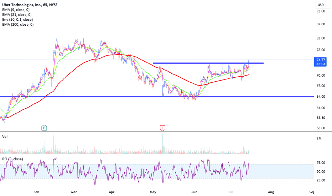Click the 78.00 price axis label

click(x=321, y=50)
